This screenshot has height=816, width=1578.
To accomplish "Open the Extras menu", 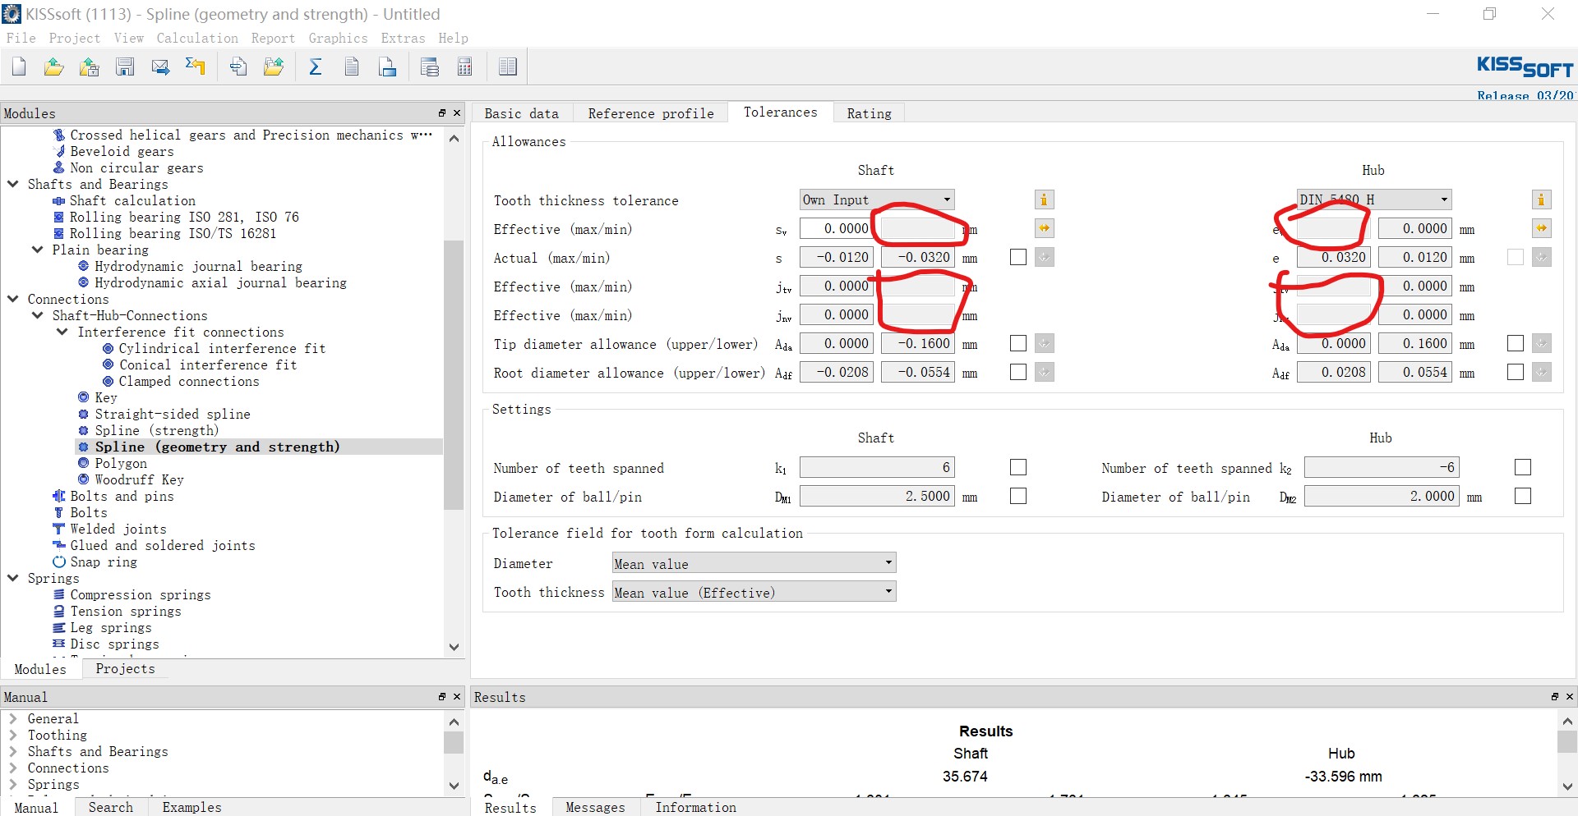I will (x=403, y=38).
